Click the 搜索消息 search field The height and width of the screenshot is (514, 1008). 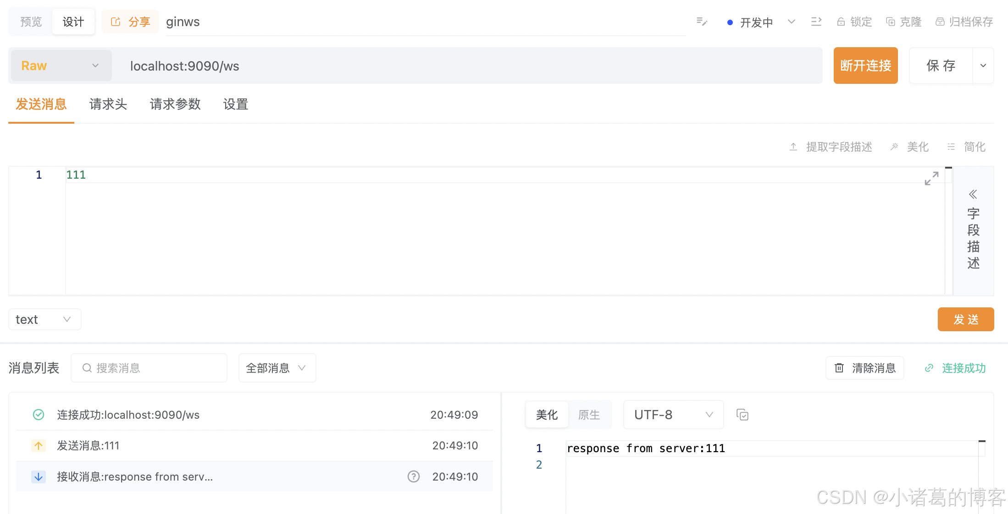149,368
